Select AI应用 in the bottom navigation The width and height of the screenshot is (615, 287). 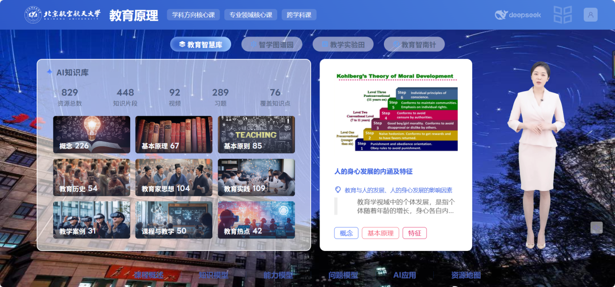(405, 275)
